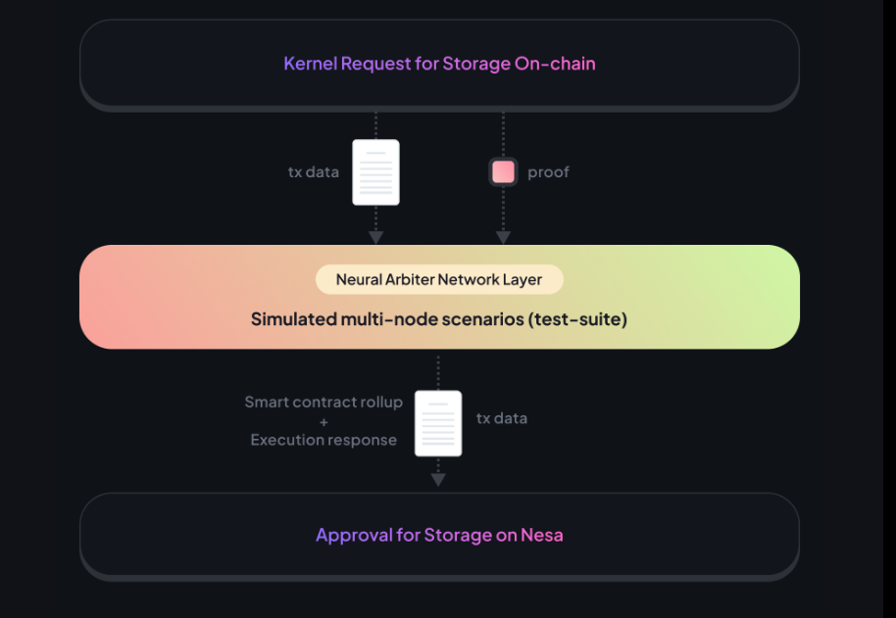Click the plus sign between rollup and response
This screenshot has height=618, width=896.
pyautogui.click(x=324, y=422)
